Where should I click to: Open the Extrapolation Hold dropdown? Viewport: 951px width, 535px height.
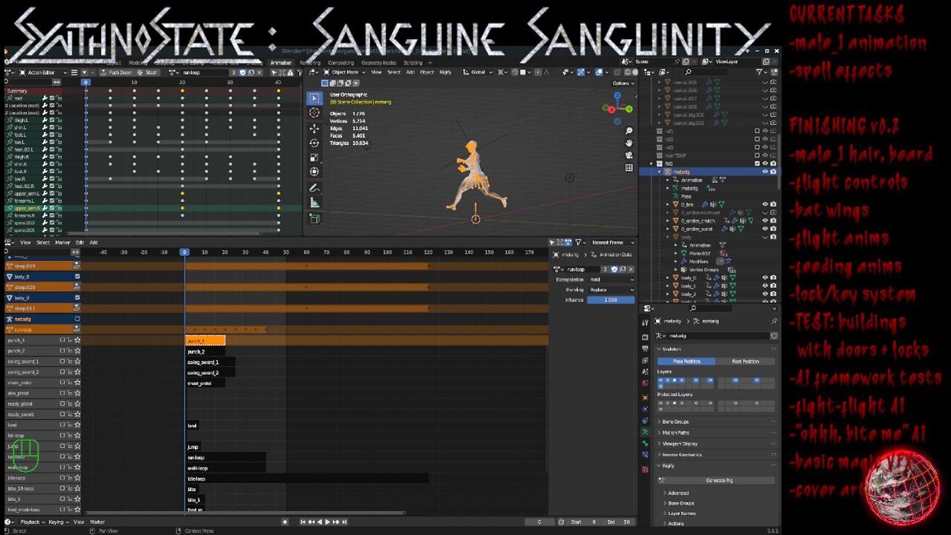[x=611, y=279]
